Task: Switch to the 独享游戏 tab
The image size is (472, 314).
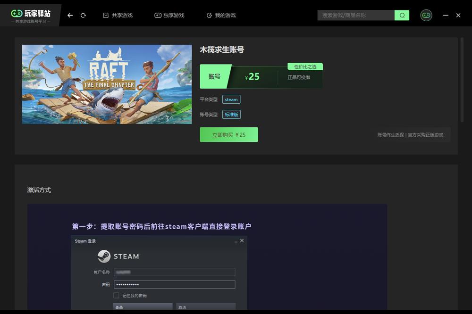Action: click(169, 15)
